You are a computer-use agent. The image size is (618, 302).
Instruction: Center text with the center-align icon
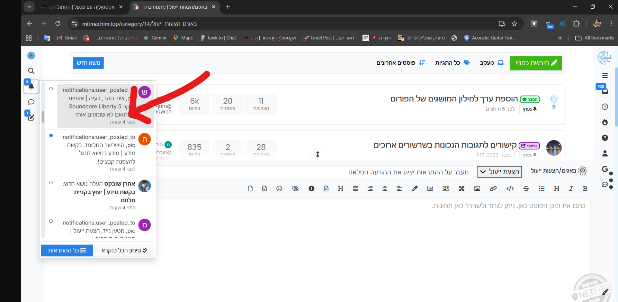(385, 189)
